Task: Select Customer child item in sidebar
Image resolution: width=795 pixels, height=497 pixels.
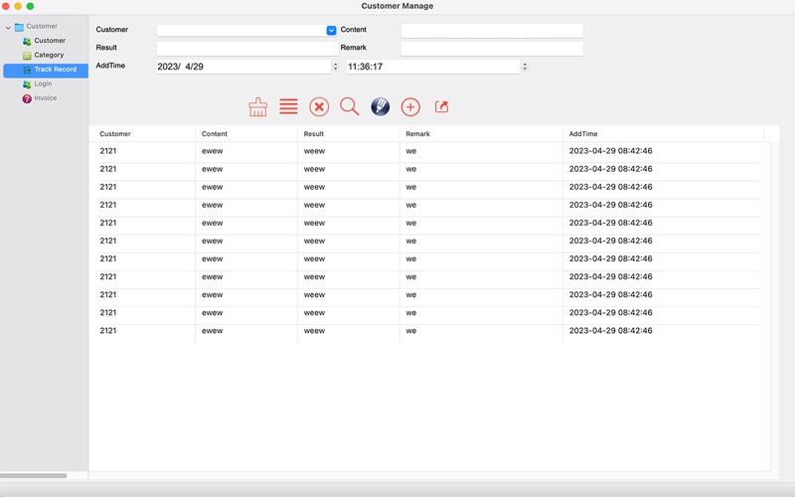Action: pyautogui.click(x=50, y=41)
